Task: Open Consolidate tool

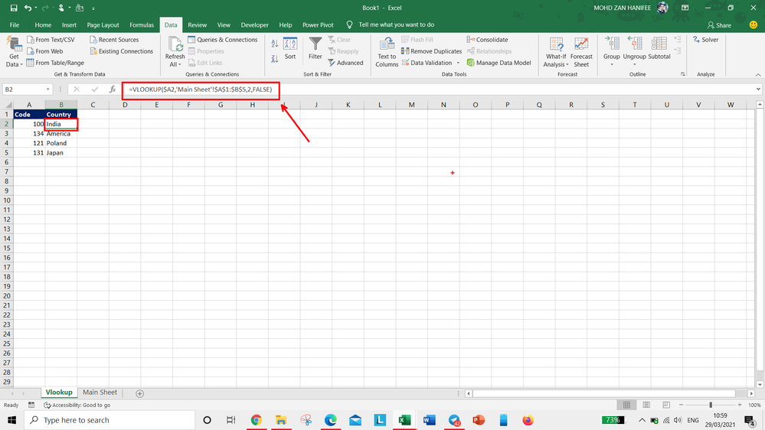Action: [487, 40]
